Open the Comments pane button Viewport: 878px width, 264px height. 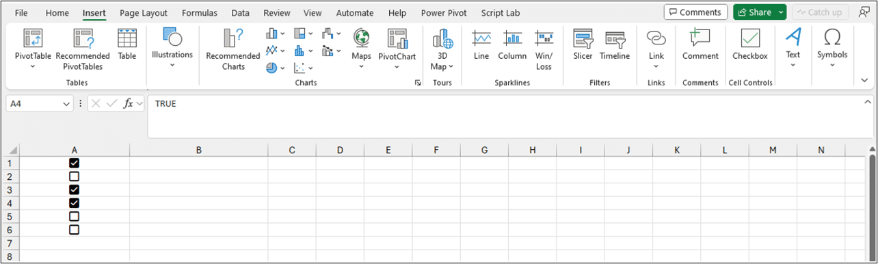(695, 12)
